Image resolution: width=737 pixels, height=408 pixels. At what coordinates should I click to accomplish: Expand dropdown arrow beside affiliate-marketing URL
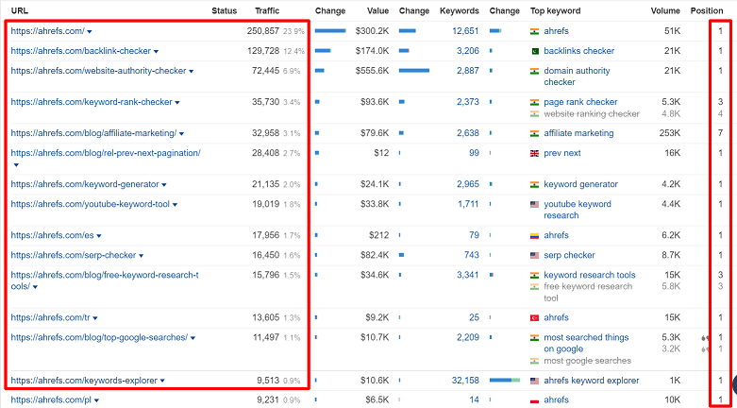[x=182, y=134]
